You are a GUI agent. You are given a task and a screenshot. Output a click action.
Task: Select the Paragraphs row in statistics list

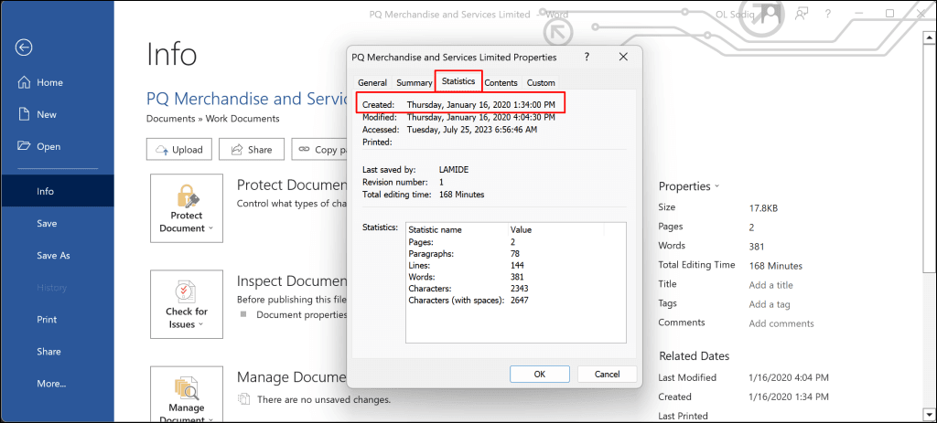coord(516,254)
